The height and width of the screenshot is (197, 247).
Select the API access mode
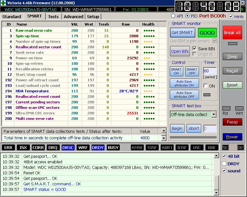click(173, 16)
